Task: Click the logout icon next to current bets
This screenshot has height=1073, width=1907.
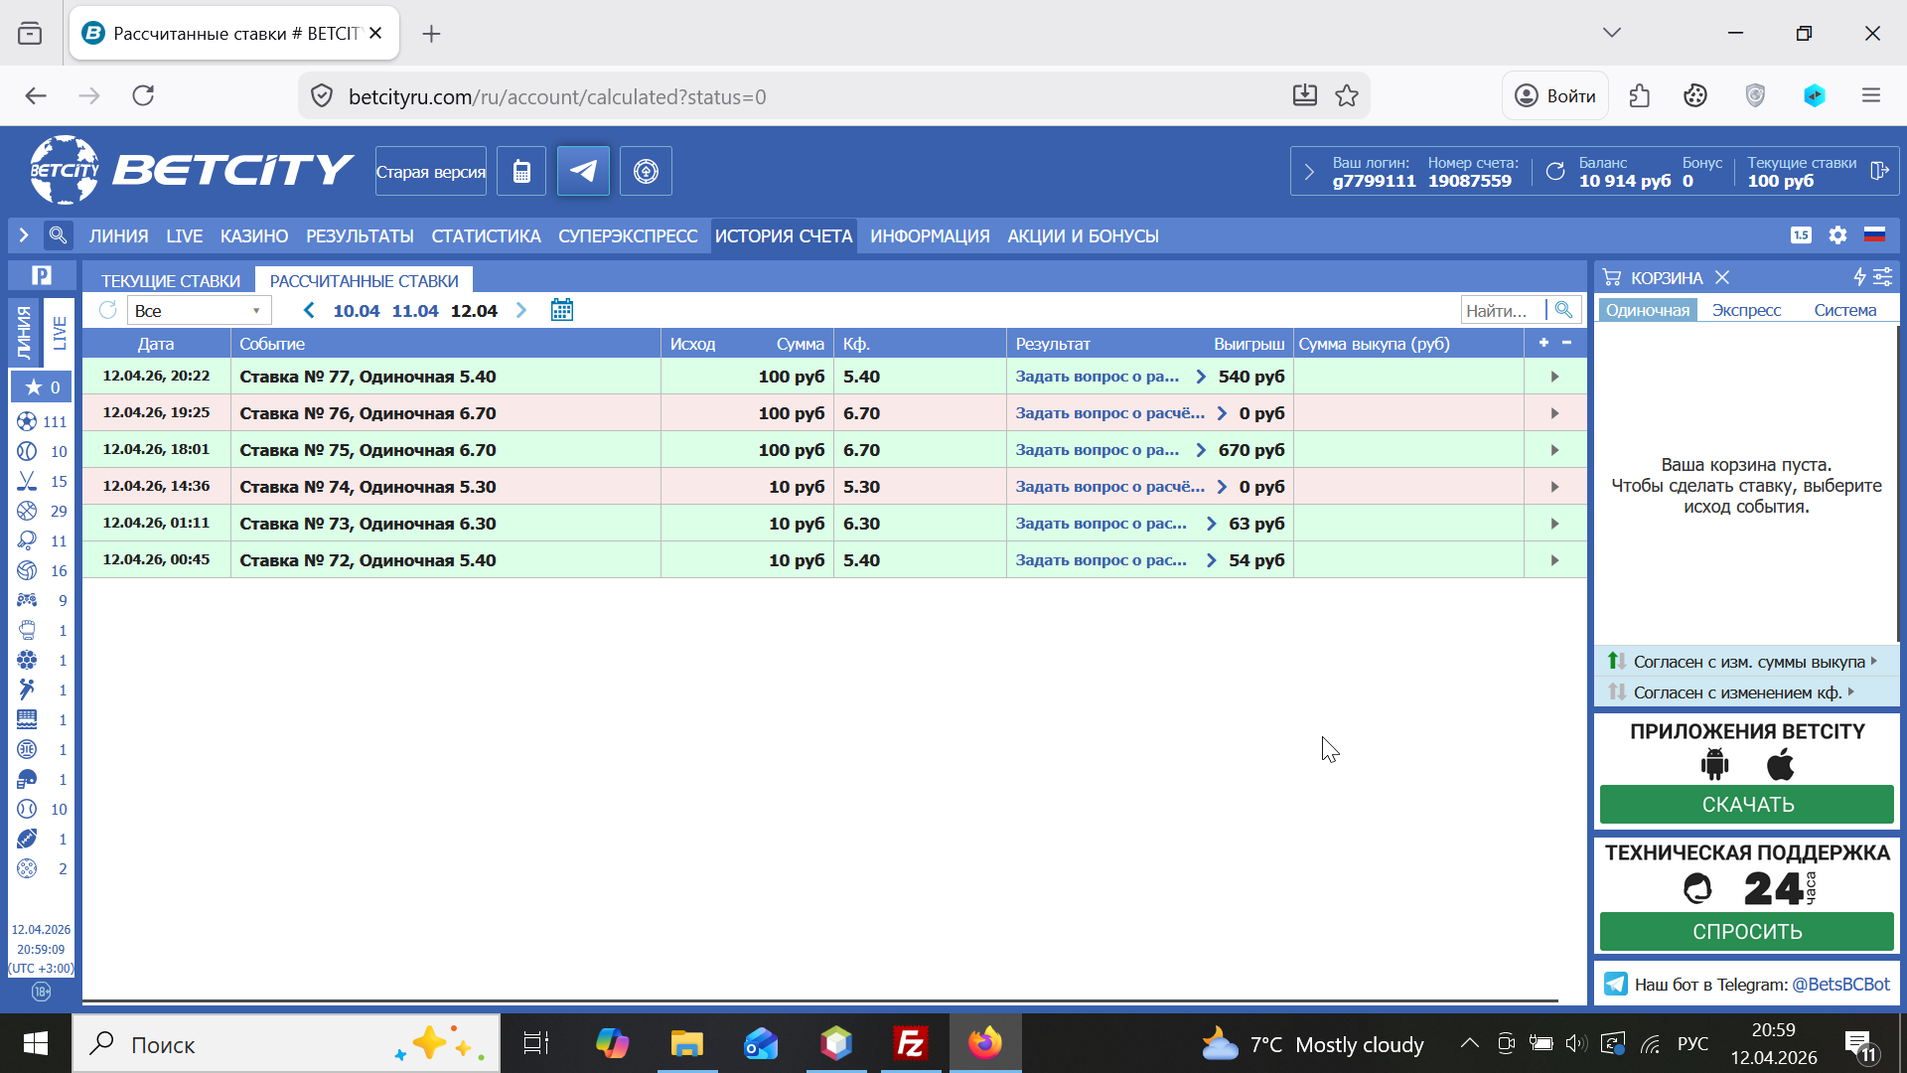Action: 1878,171
